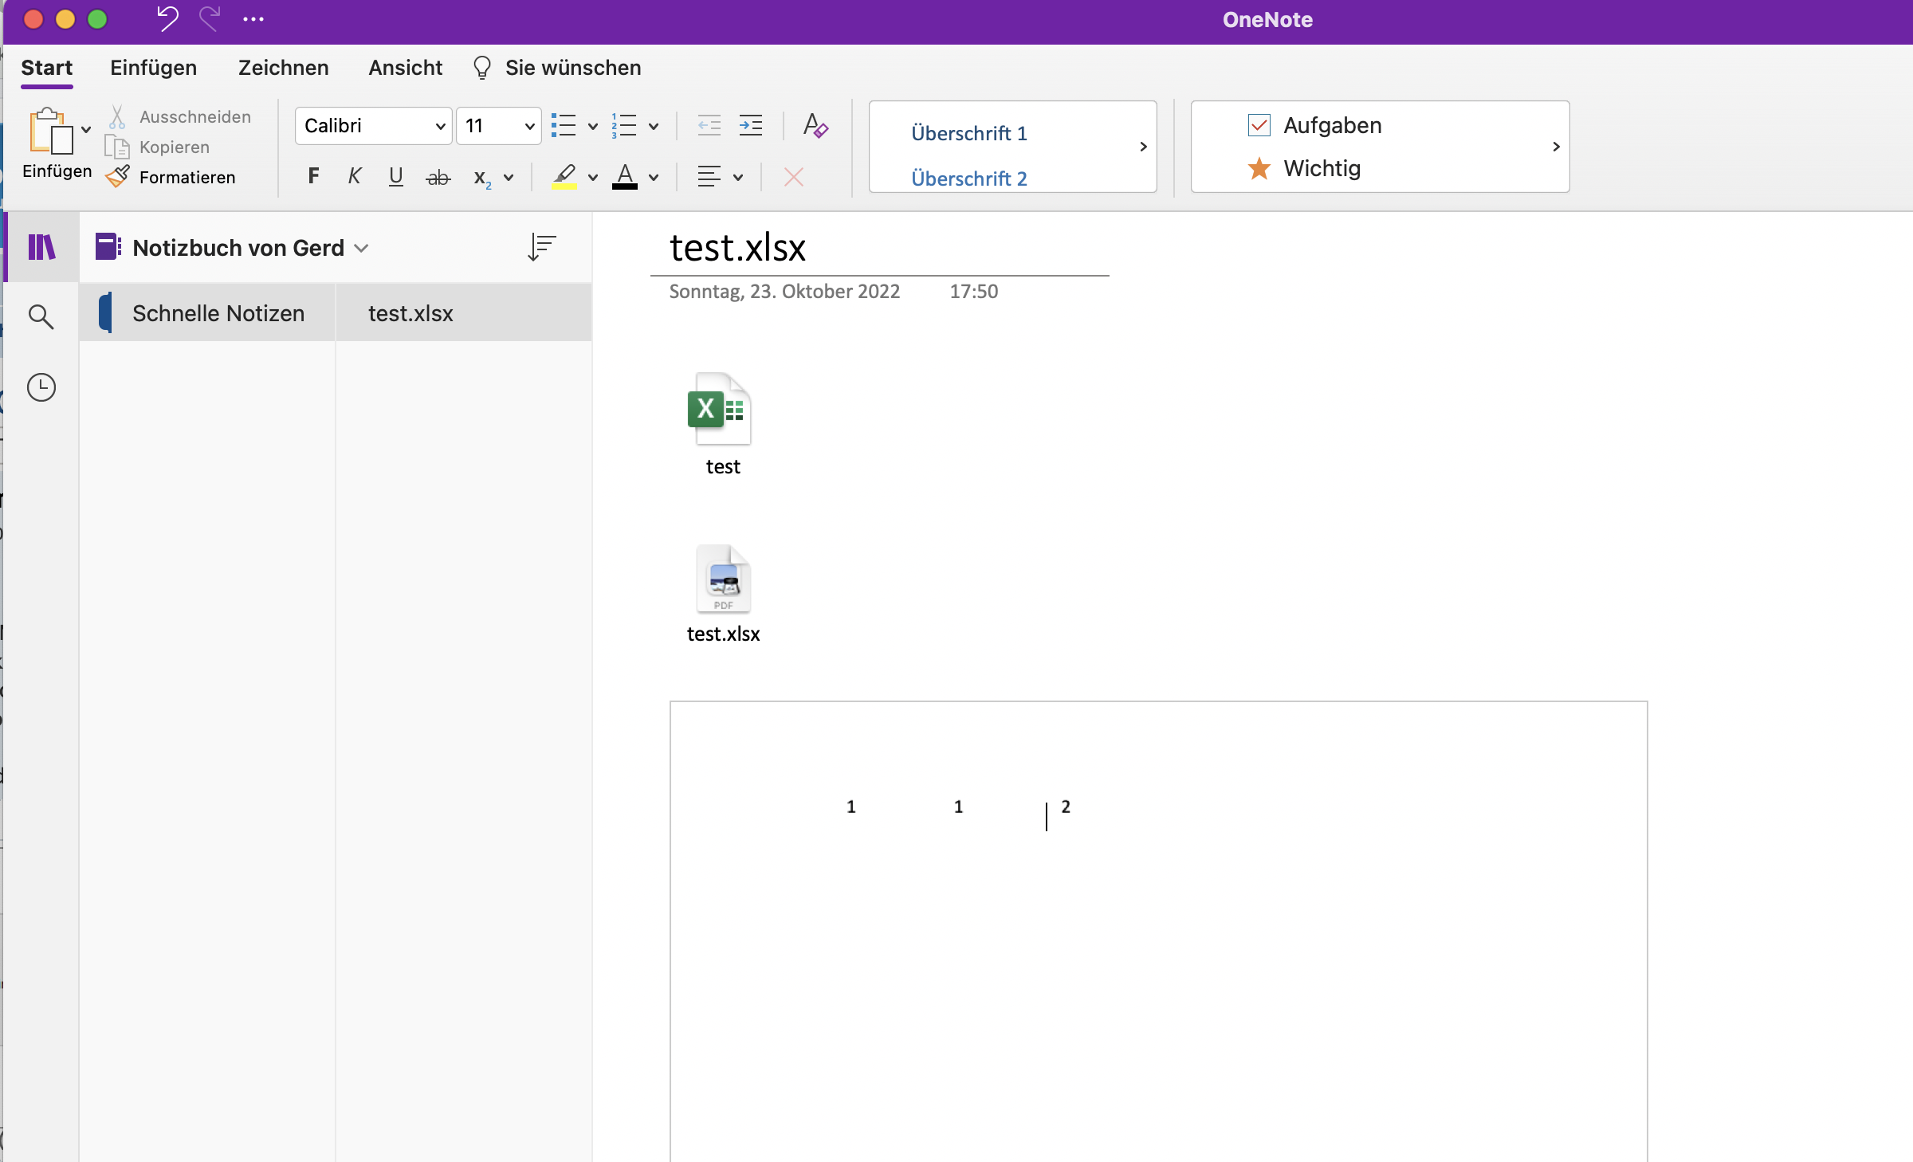Decrease the indent level
This screenshot has height=1162, width=1913.
709,126
